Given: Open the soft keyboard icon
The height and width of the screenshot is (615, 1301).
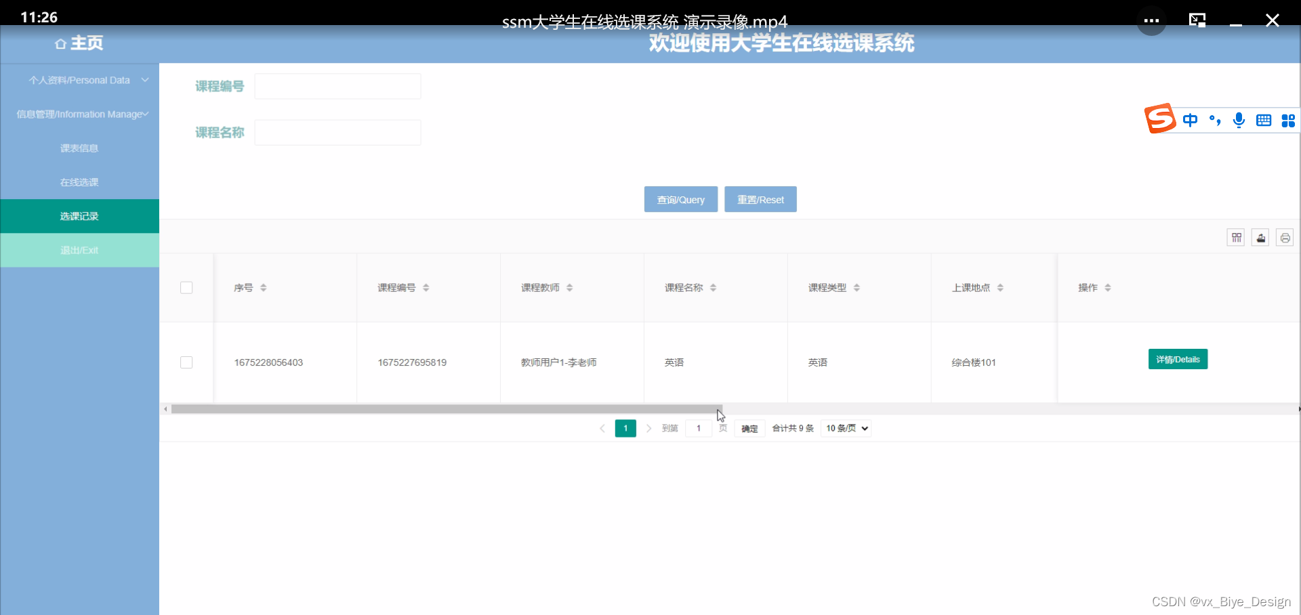Looking at the screenshot, I should point(1264,121).
